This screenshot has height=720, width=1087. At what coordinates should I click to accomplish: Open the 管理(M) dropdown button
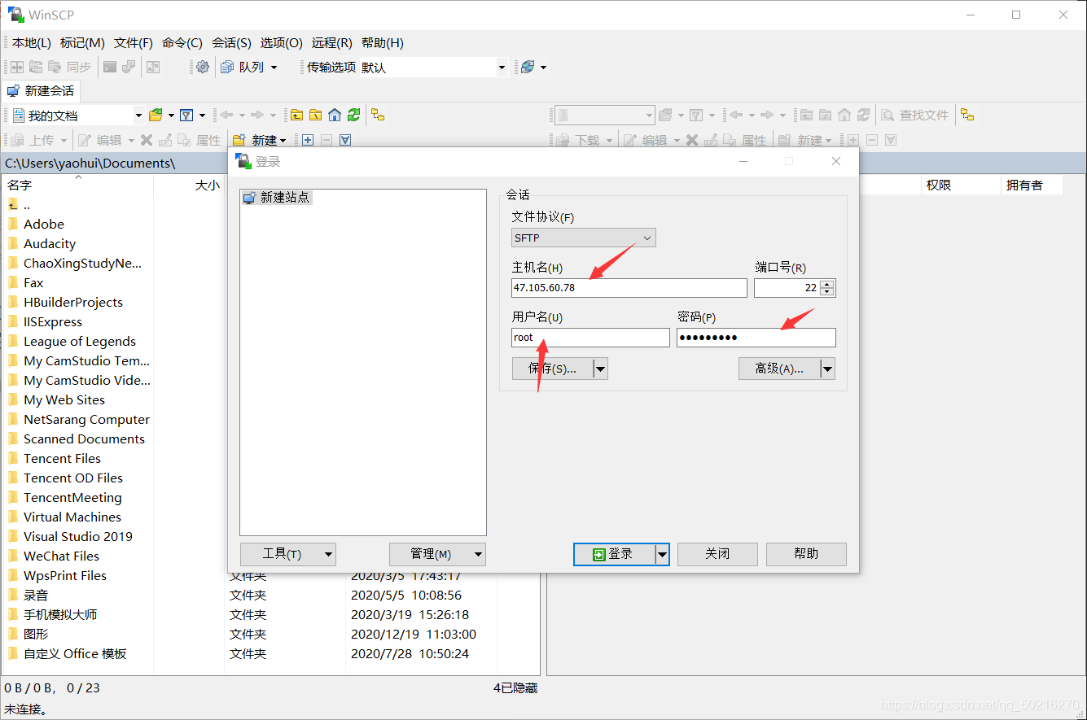[438, 554]
